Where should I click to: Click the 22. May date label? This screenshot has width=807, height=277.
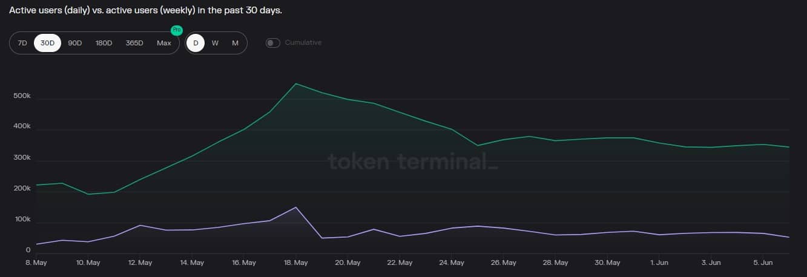(400, 263)
